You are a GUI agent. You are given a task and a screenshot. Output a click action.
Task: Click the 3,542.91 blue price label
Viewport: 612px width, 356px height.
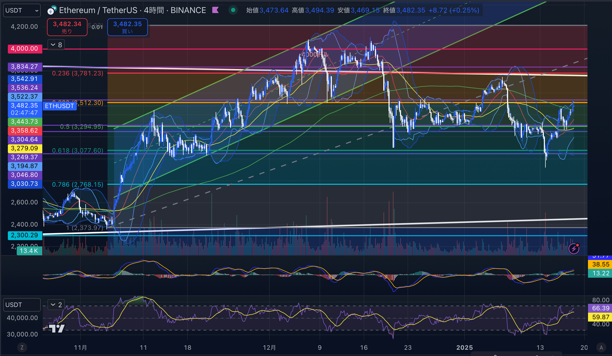(25, 79)
